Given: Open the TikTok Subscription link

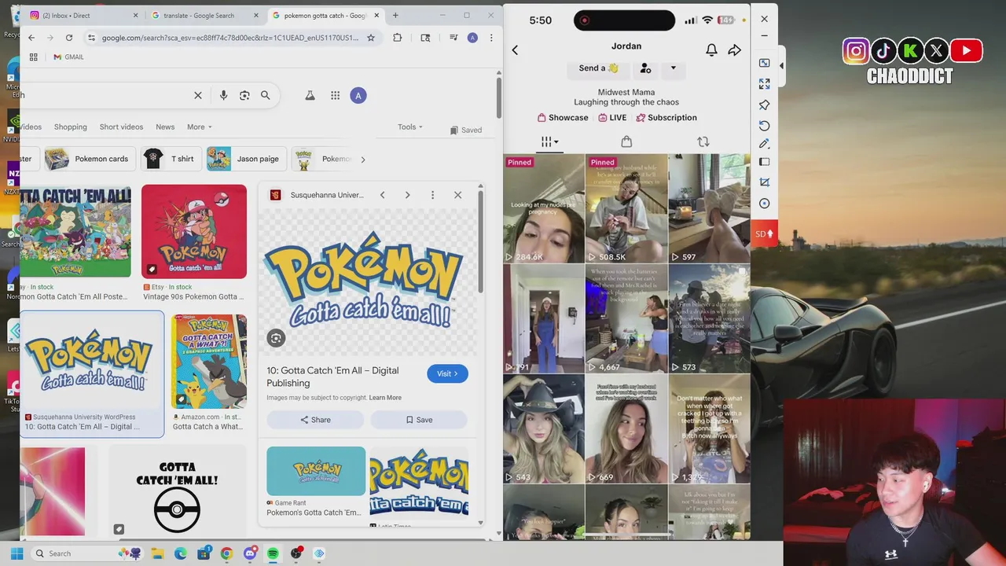Looking at the screenshot, I should (x=666, y=118).
